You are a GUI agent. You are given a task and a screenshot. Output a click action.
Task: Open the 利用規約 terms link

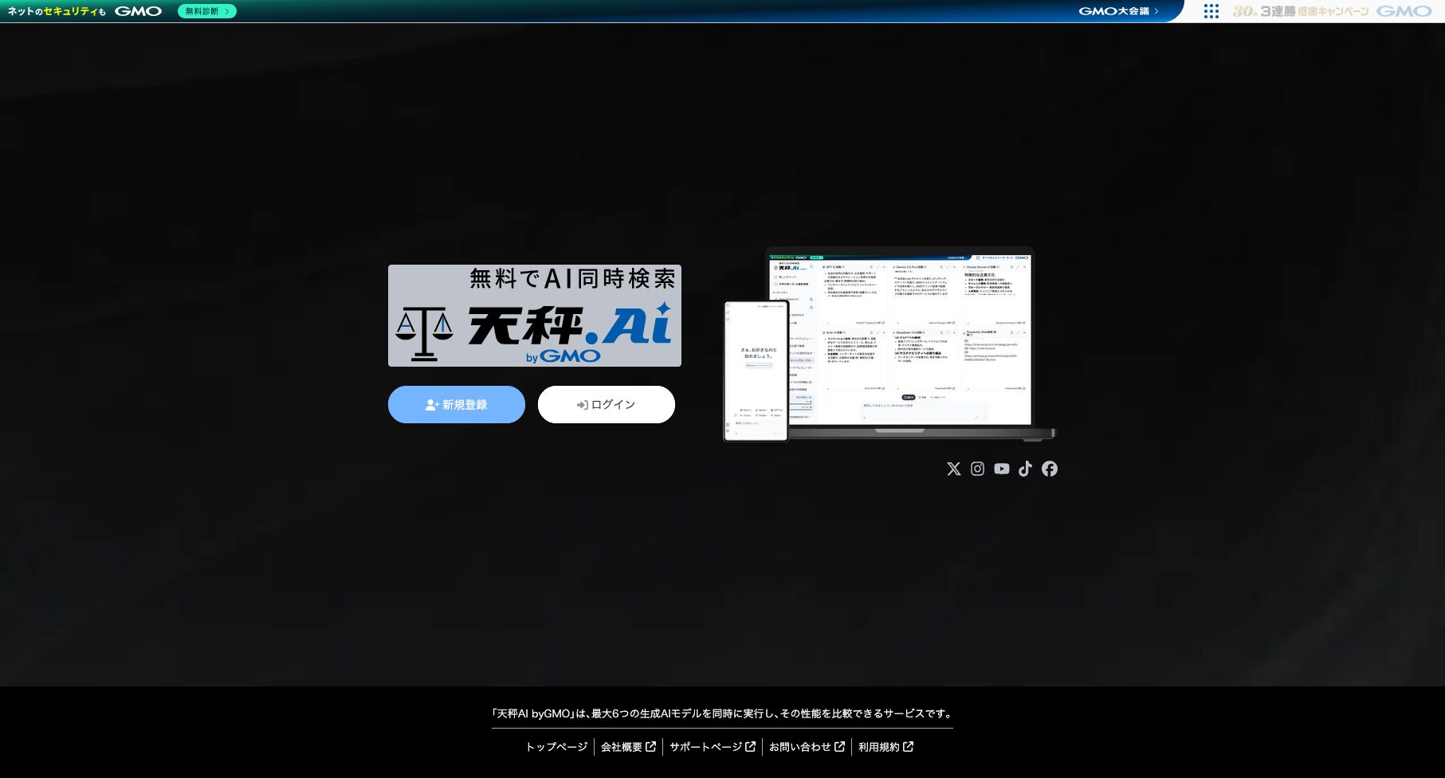coord(885,747)
